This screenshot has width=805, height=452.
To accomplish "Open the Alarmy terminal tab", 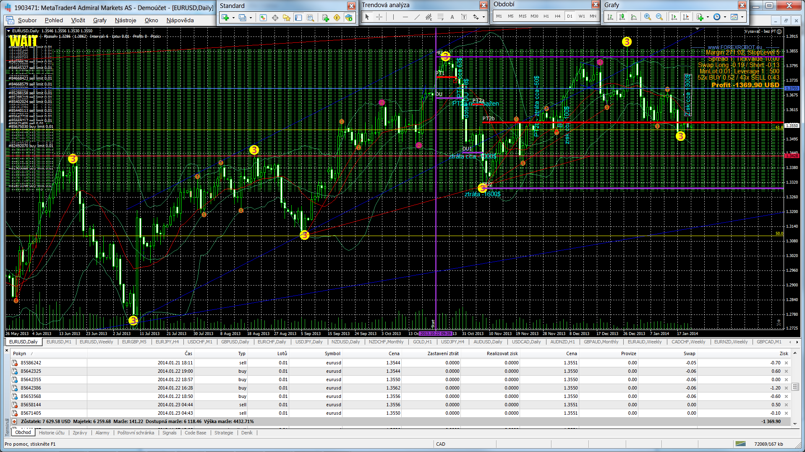I will [x=102, y=433].
